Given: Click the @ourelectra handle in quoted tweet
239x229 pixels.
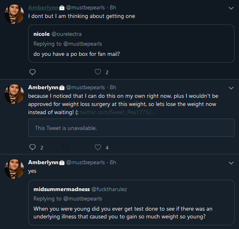Looking at the screenshot, I should click(x=66, y=34).
